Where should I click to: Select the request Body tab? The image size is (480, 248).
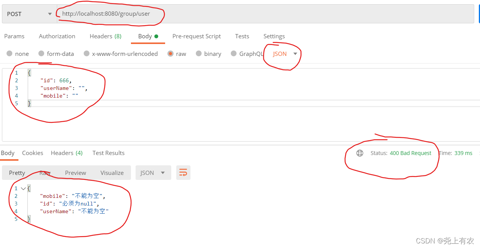[x=148, y=36]
